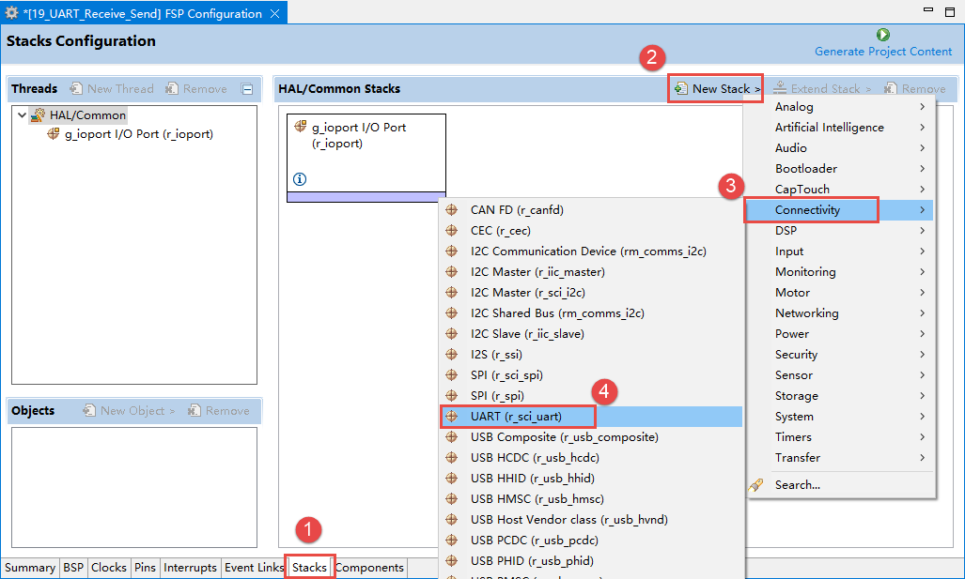Select I2C Master (r_iic_master) module

(x=591, y=272)
